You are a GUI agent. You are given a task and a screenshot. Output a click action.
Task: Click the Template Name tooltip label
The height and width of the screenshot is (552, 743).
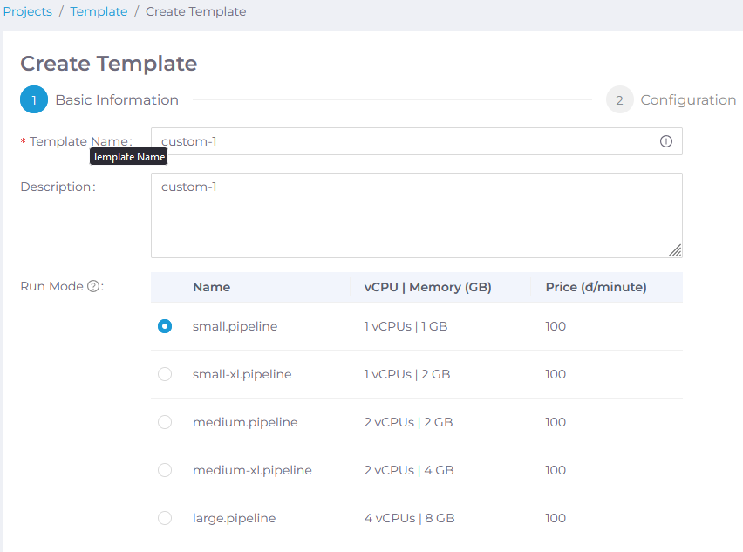coord(128,156)
